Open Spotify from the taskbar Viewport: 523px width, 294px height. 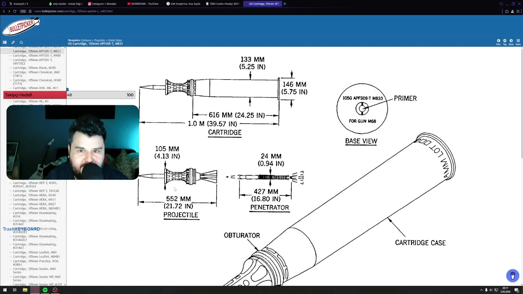[x=45, y=290]
